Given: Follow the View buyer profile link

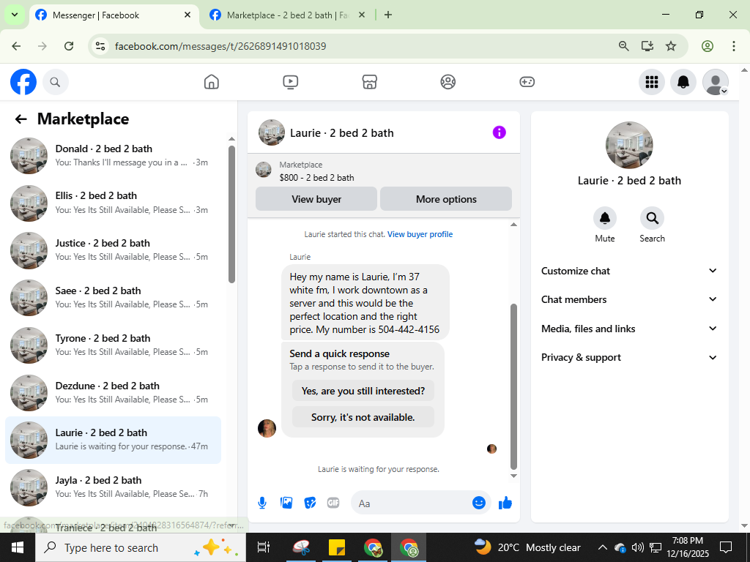Looking at the screenshot, I should coord(420,234).
